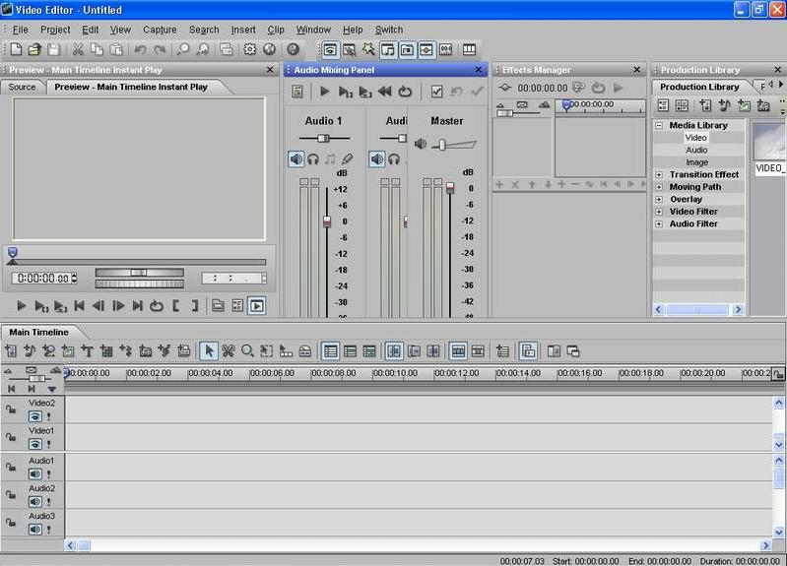Mute the Audio1 track speaker
The width and height of the screenshot is (787, 566).
tap(35, 473)
